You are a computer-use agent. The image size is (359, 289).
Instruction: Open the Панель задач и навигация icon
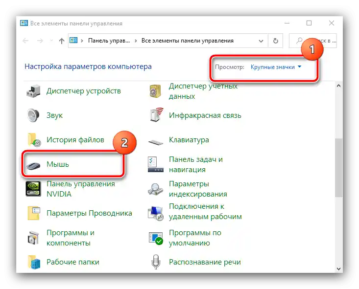(x=156, y=164)
